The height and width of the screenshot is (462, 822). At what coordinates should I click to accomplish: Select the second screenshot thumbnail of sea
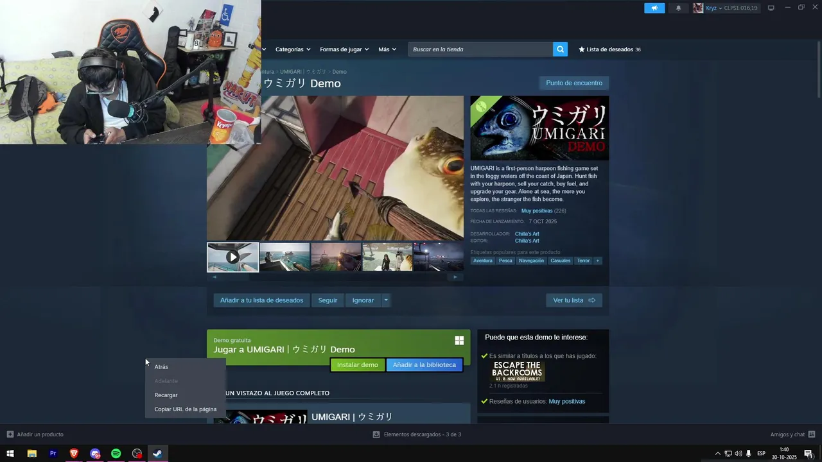pyautogui.click(x=284, y=257)
